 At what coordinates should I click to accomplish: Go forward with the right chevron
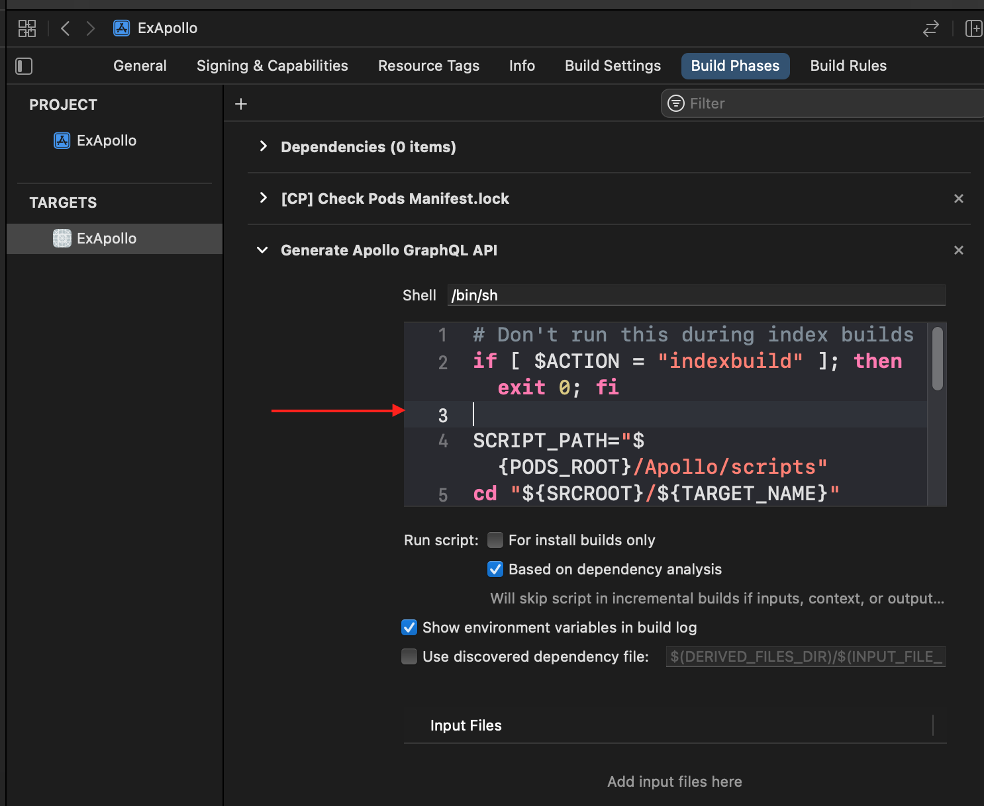click(91, 28)
